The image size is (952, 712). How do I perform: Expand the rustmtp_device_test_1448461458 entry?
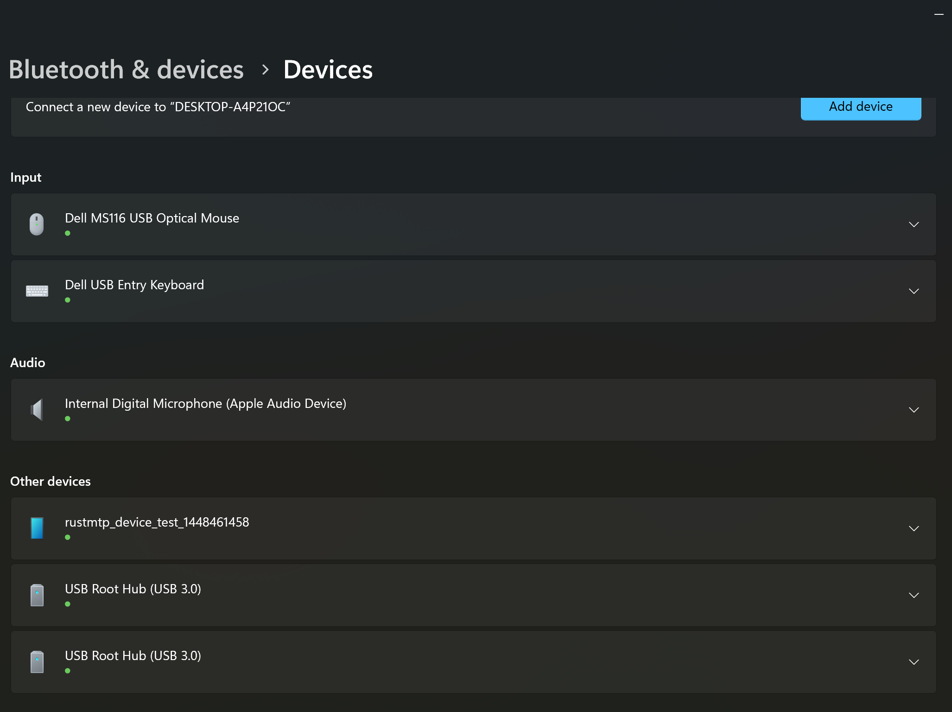pyautogui.click(x=914, y=528)
